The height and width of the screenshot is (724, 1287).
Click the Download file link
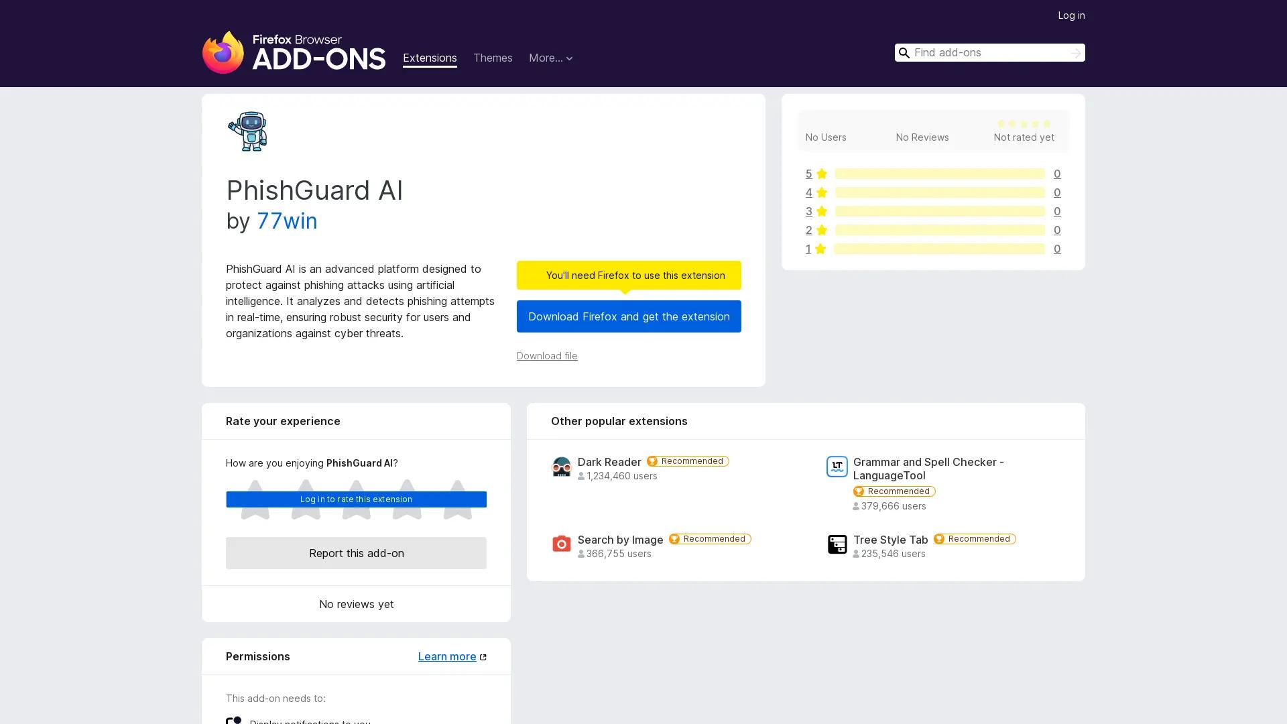coord(546,356)
